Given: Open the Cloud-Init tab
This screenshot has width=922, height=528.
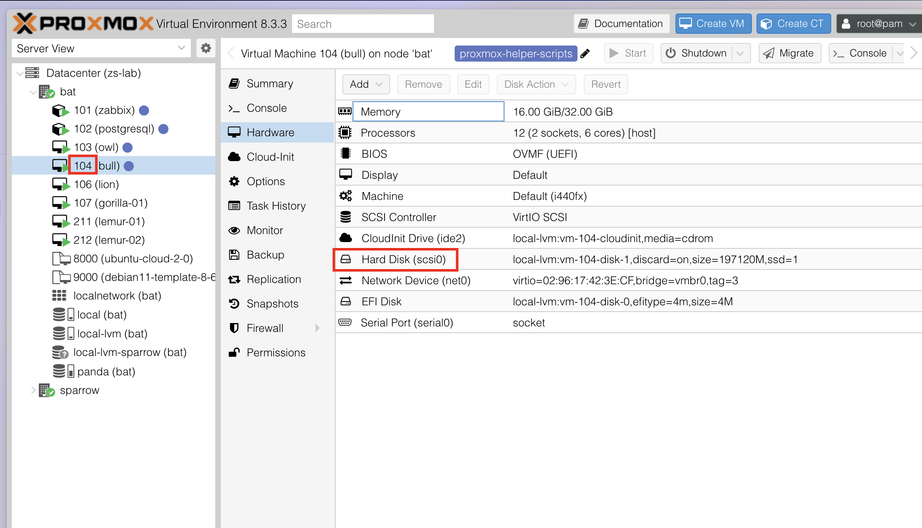Looking at the screenshot, I should (x=277, y=157).
